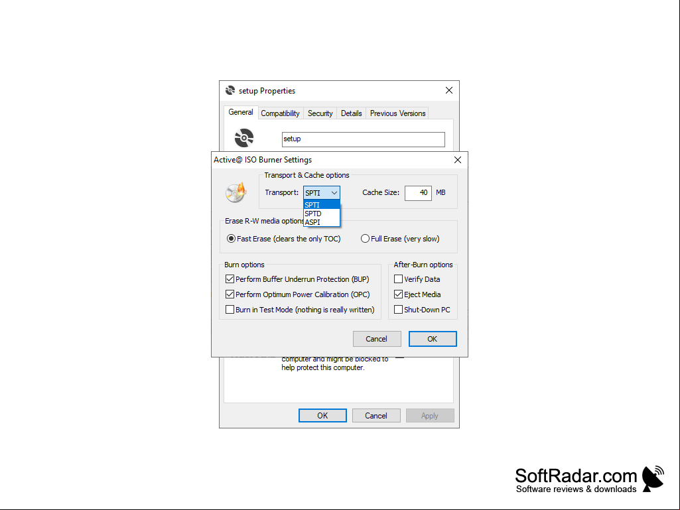Close the Active@ ISO Burner Settings dialog

pyautogui.click(x=458, y=160)
